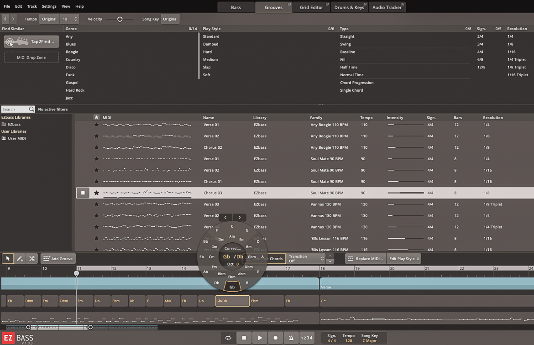Select the pencil draw tool

pyautogui.click(x=20, y=258)
